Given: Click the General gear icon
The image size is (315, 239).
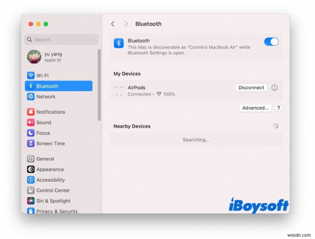Looking at the screenshot, I should tap(31, 159).
